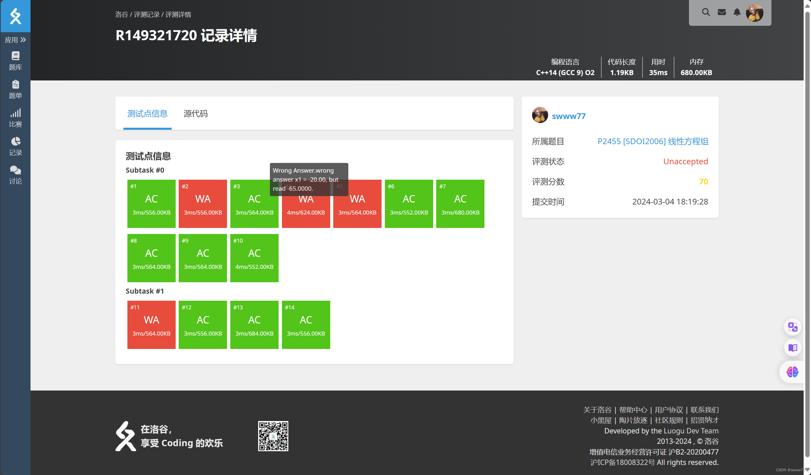The height and width of the screenshot is (475, 811).
Task: Open the 题单 problem list icon
Action: pos(15,89)
